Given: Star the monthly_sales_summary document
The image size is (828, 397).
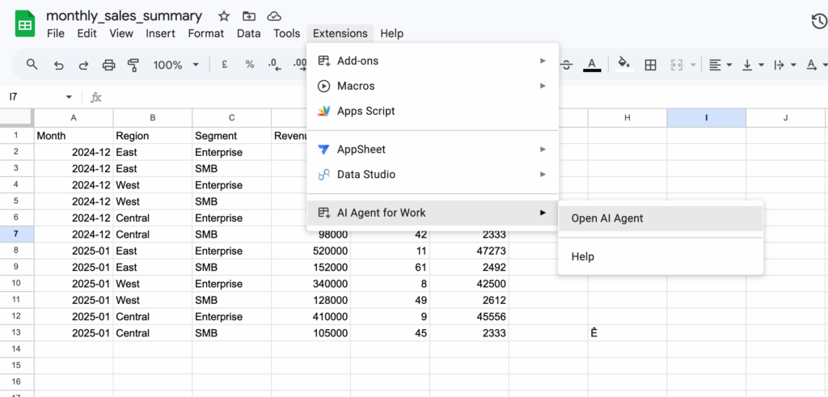Looking at the screenshot, I should [x=224, y=16].
